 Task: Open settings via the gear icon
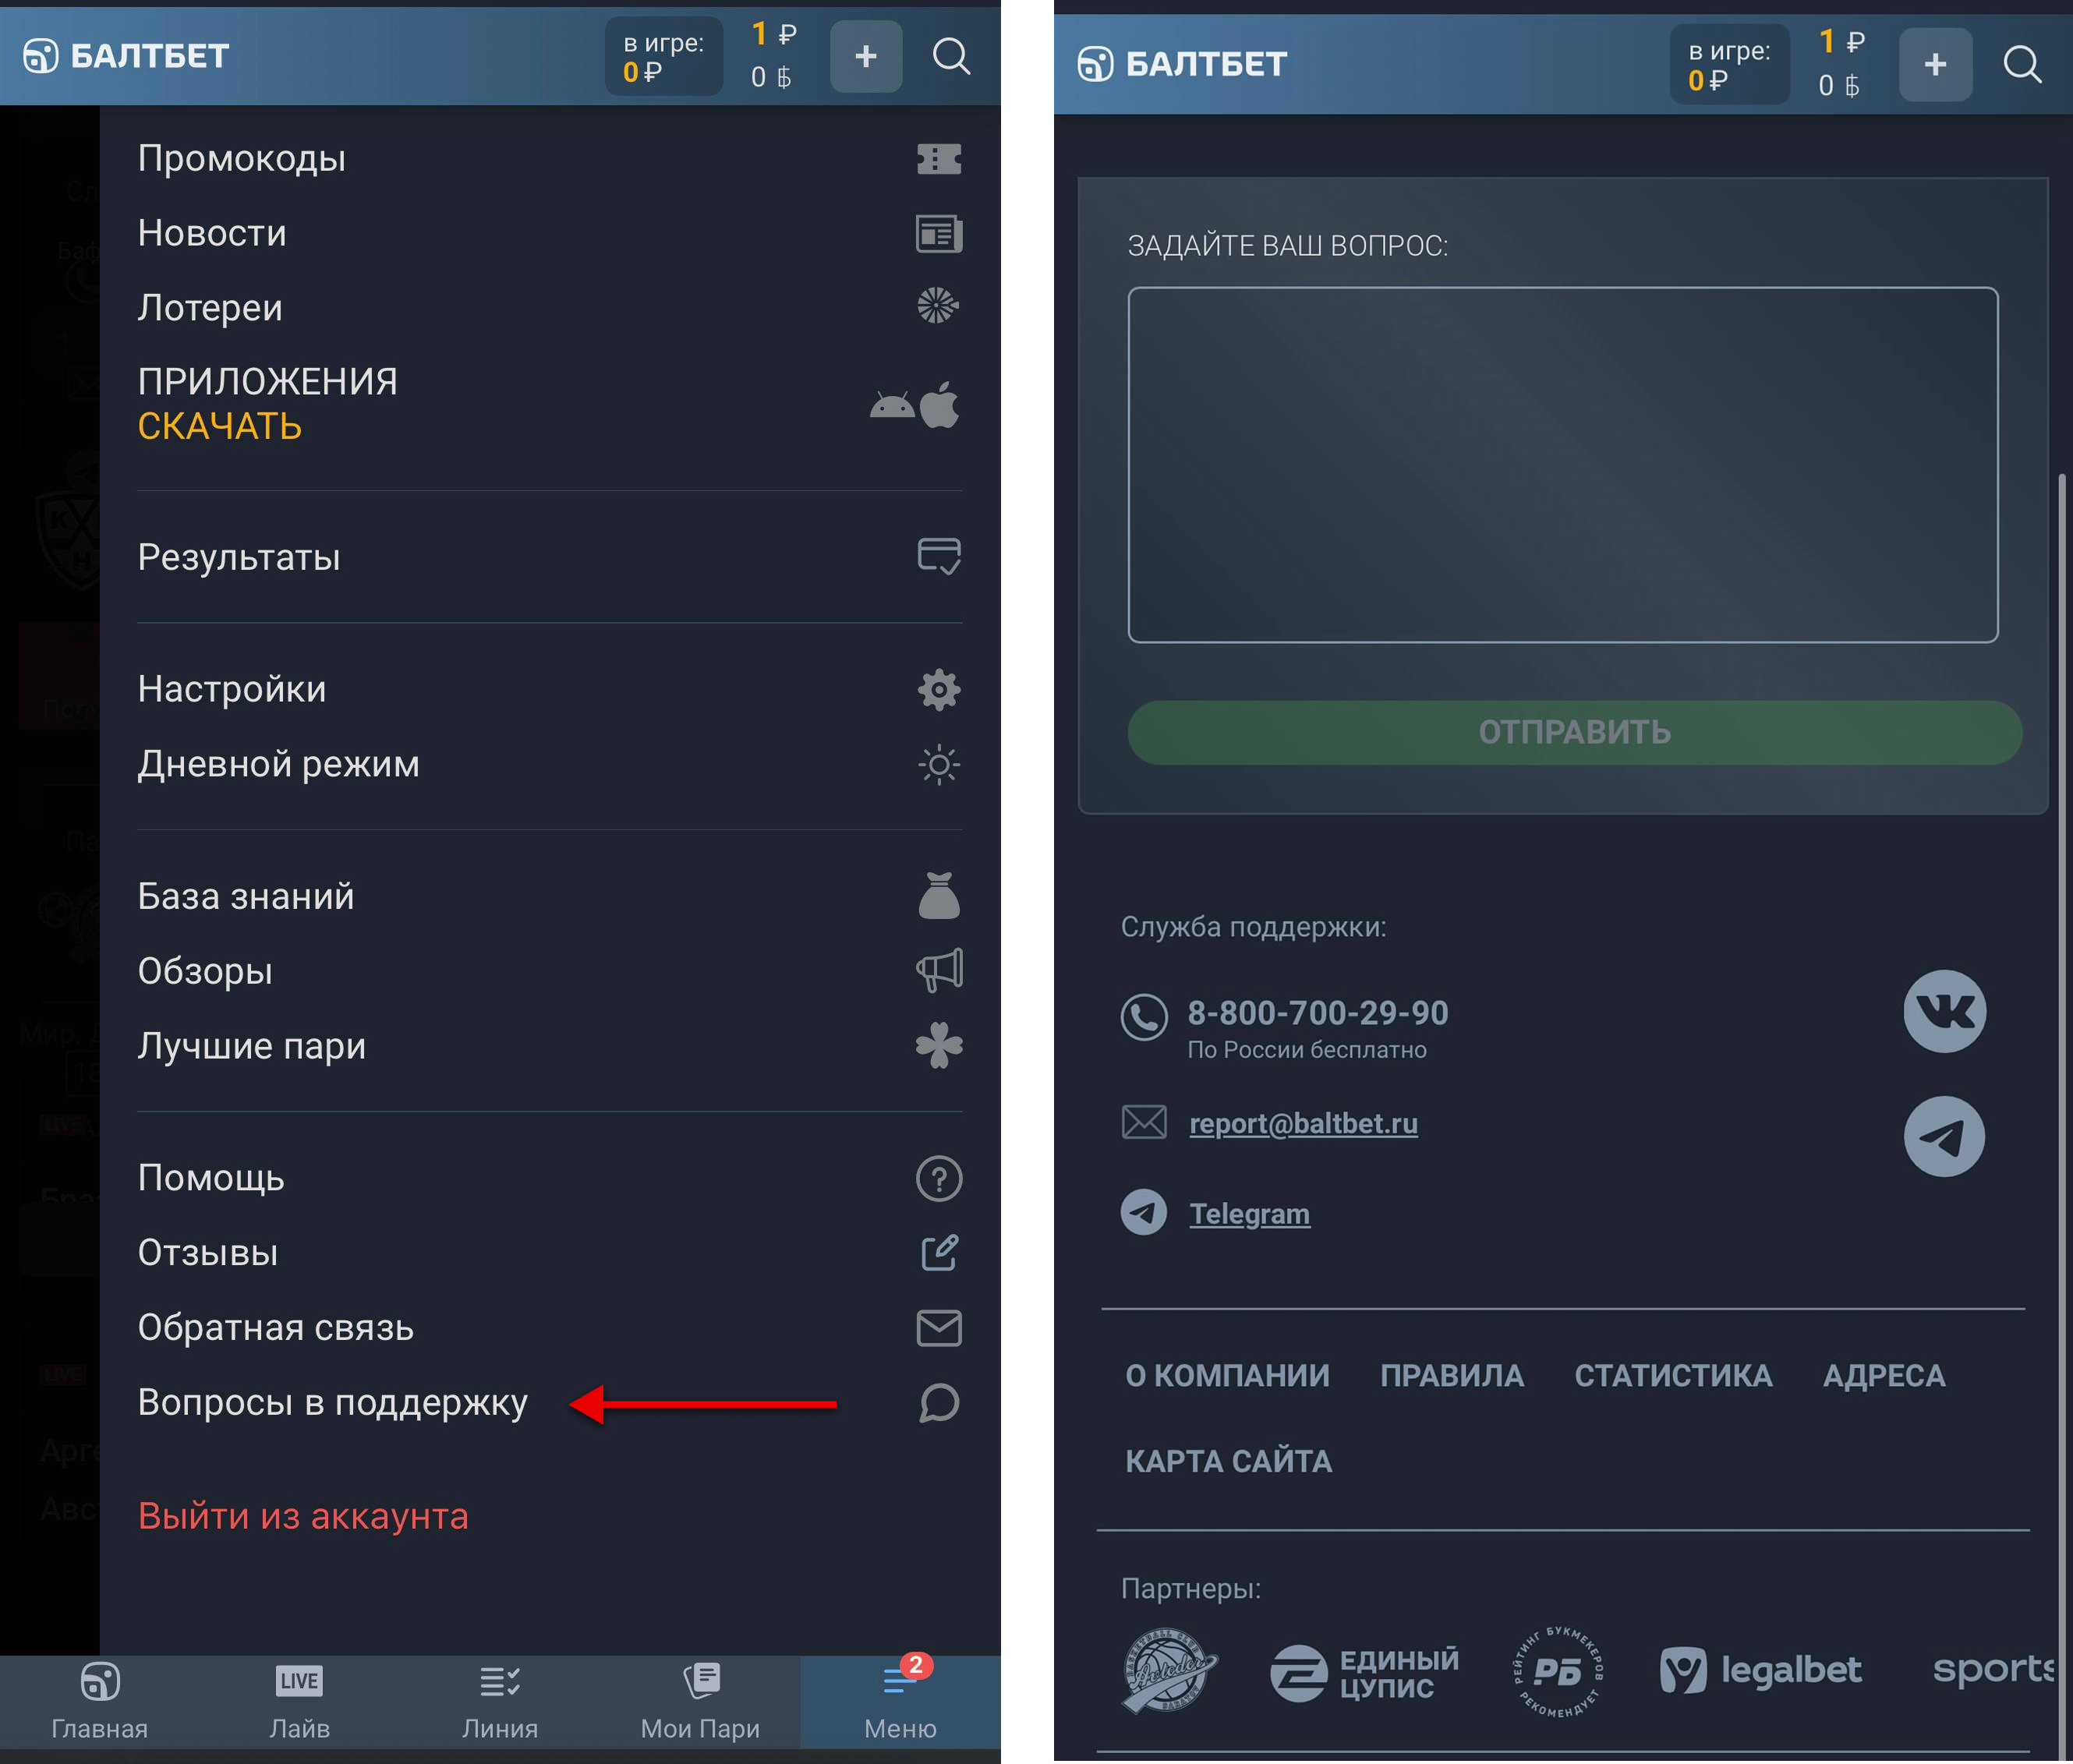(x=938, y=689)
